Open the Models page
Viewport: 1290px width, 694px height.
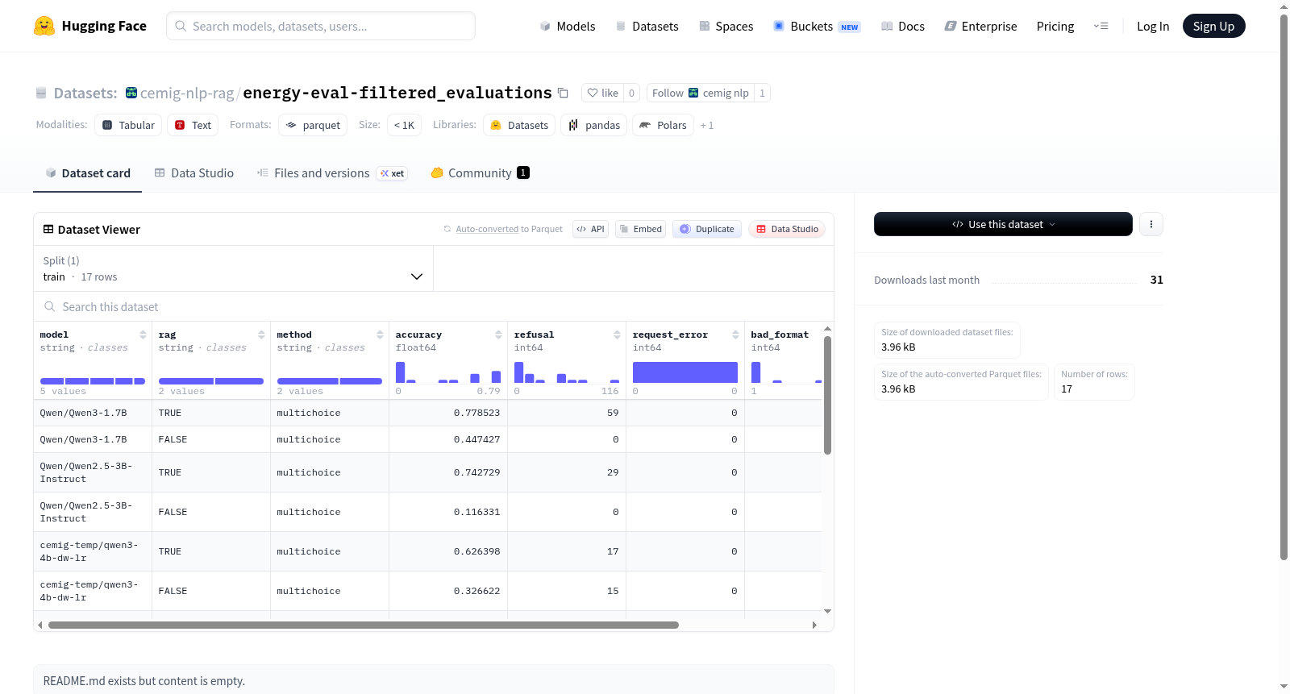(568, 26)
